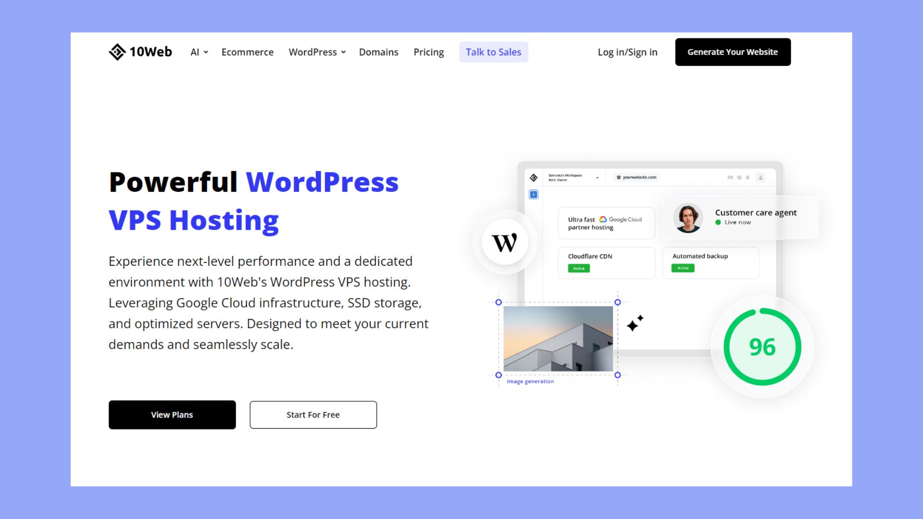Expand the AI dropdown menu
This screenshot has height=519, width=923.
click(x=199, y=52)
